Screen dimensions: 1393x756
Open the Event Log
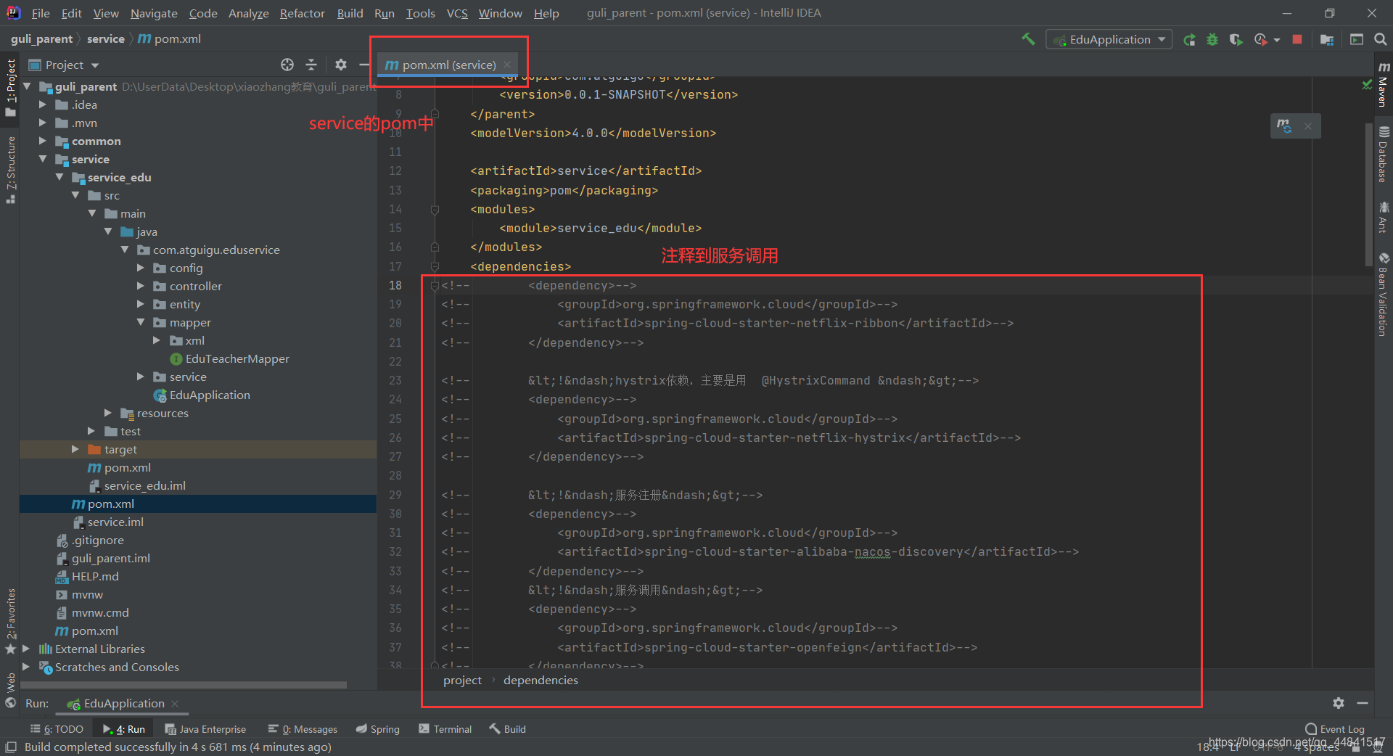point(1334,729)
